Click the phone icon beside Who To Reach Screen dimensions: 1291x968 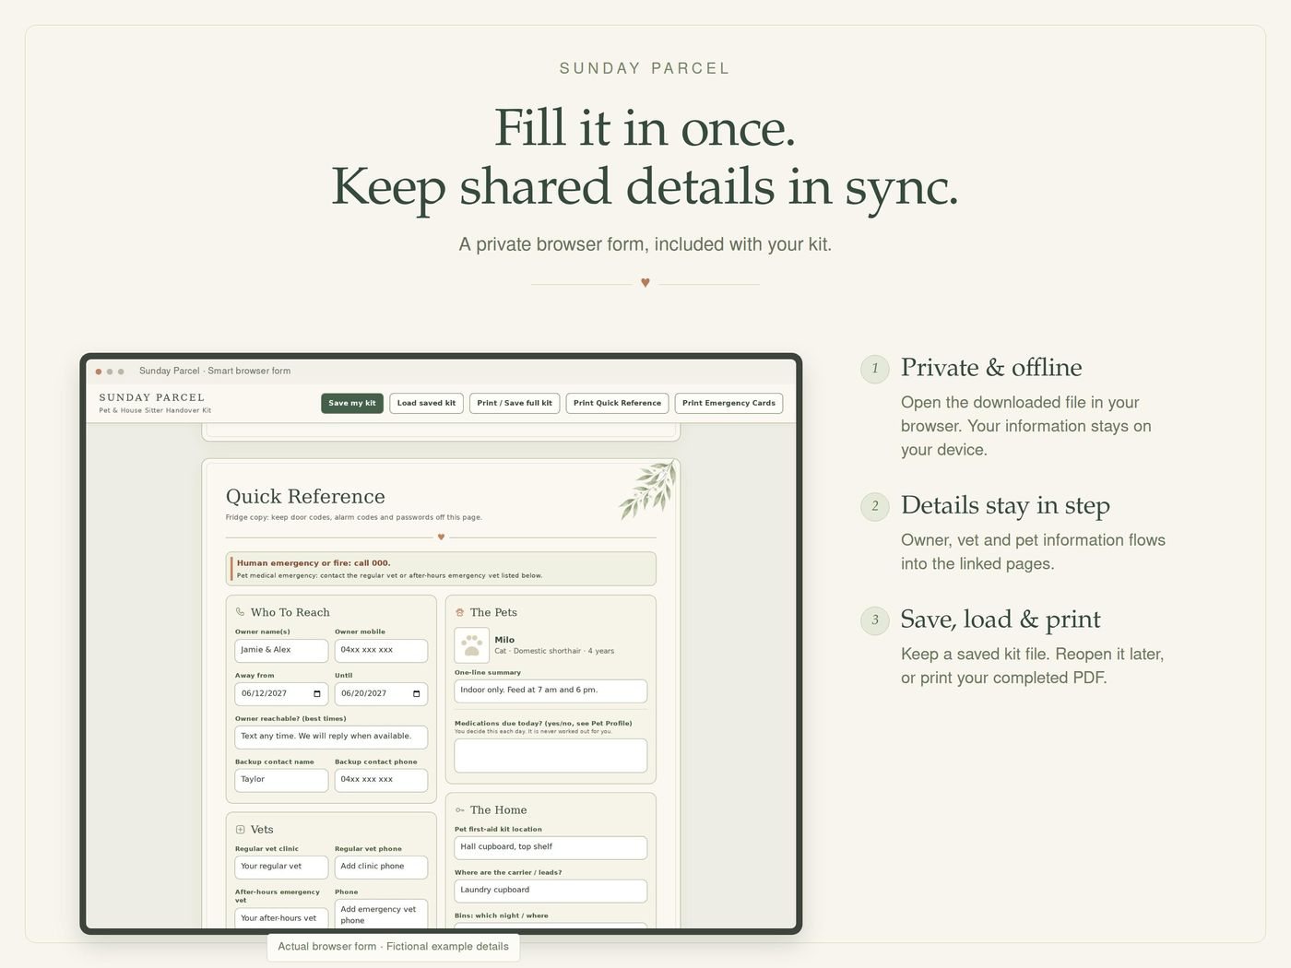(241, 612)
